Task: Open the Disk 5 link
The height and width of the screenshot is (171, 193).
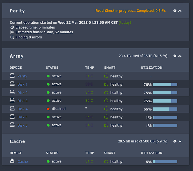Action: (23, 117)
